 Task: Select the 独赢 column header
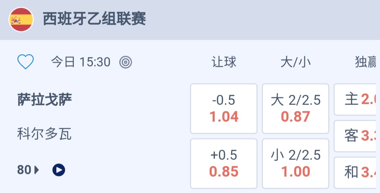coord(366,62)
